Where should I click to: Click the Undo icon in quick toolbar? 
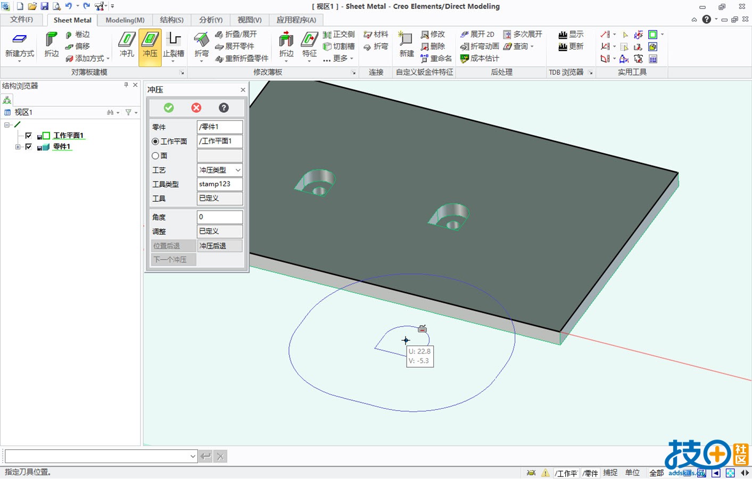point(68,6)
